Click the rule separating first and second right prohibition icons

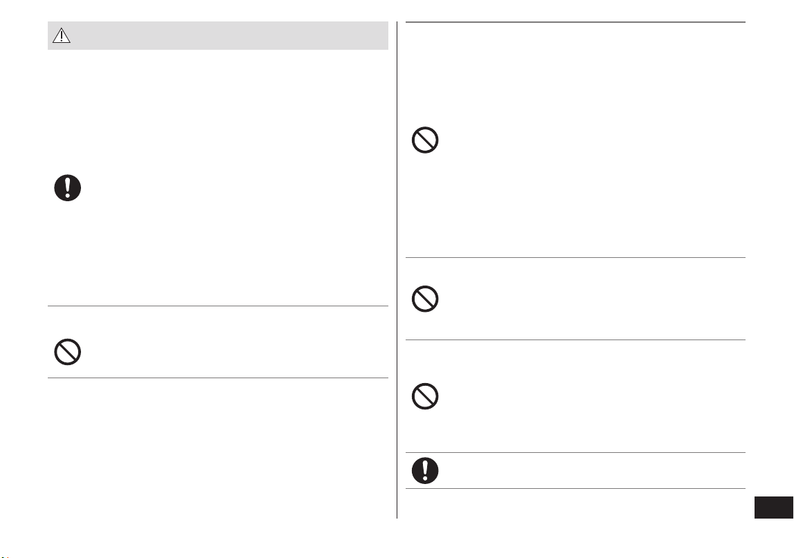(575, 257)
